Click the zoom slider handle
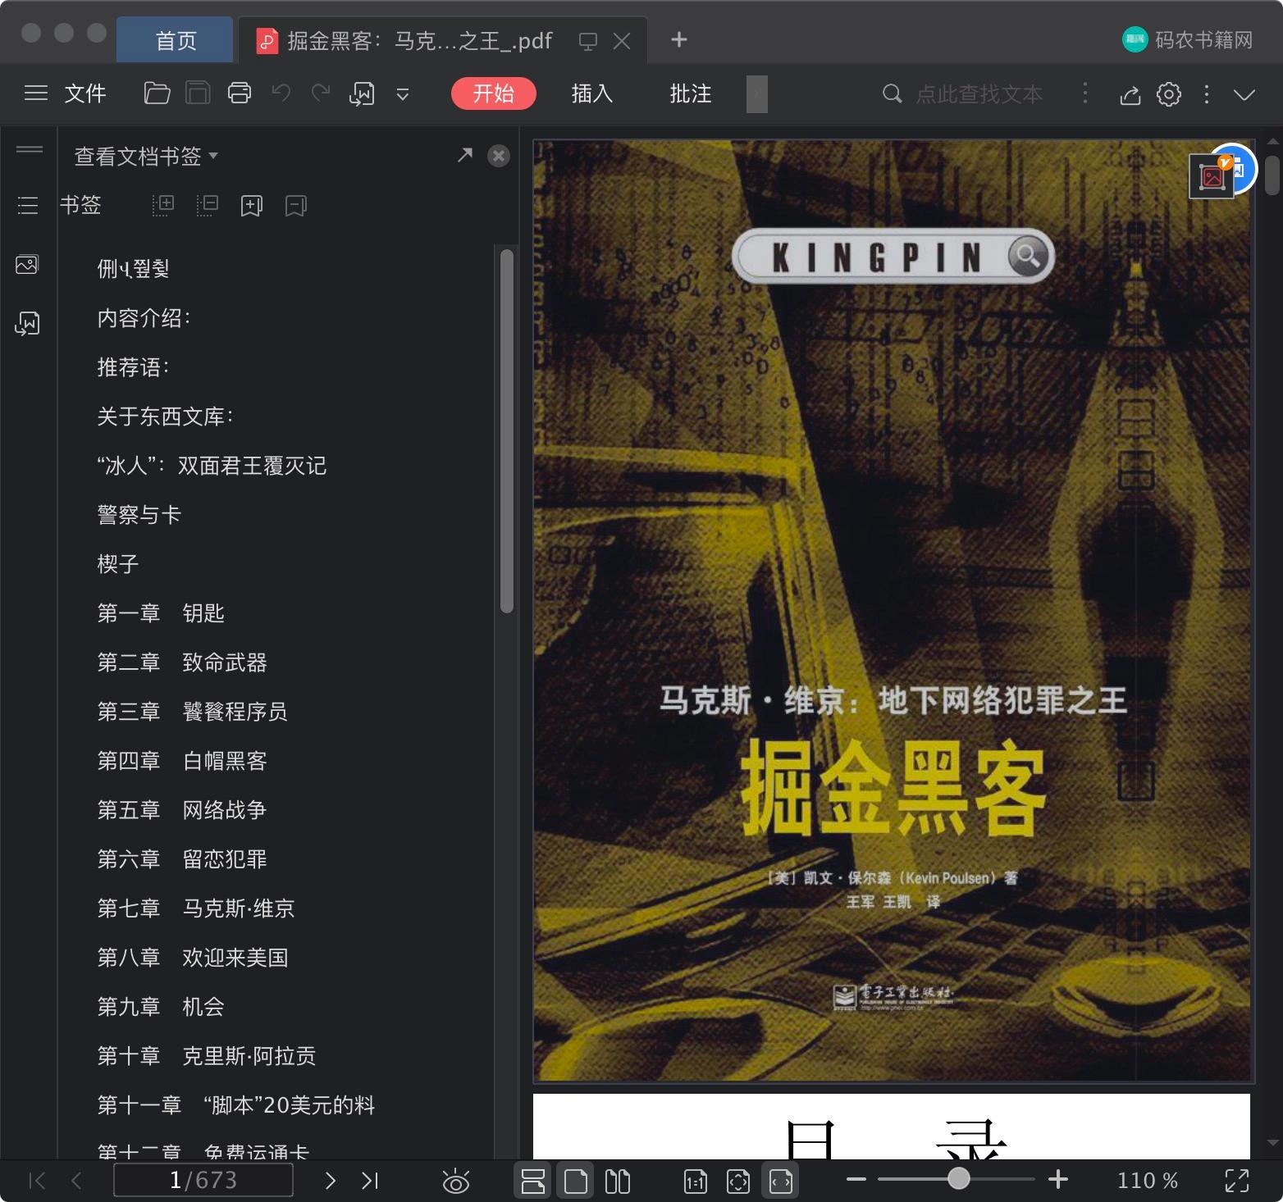This screenshot has width=1283, height=1202. coord(958,1179)
